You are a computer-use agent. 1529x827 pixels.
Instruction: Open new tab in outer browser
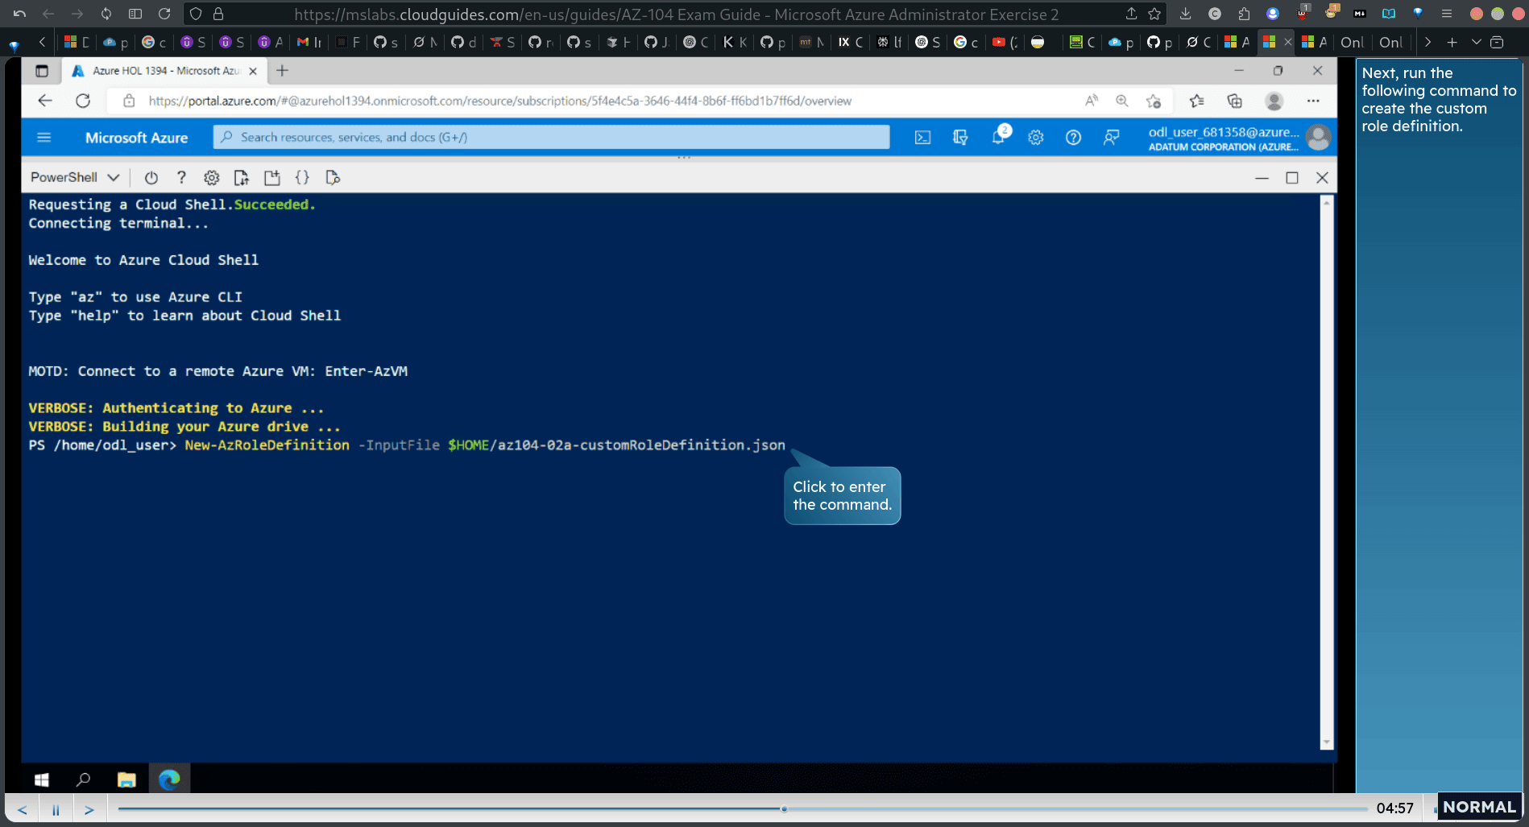pos(1452,42)
